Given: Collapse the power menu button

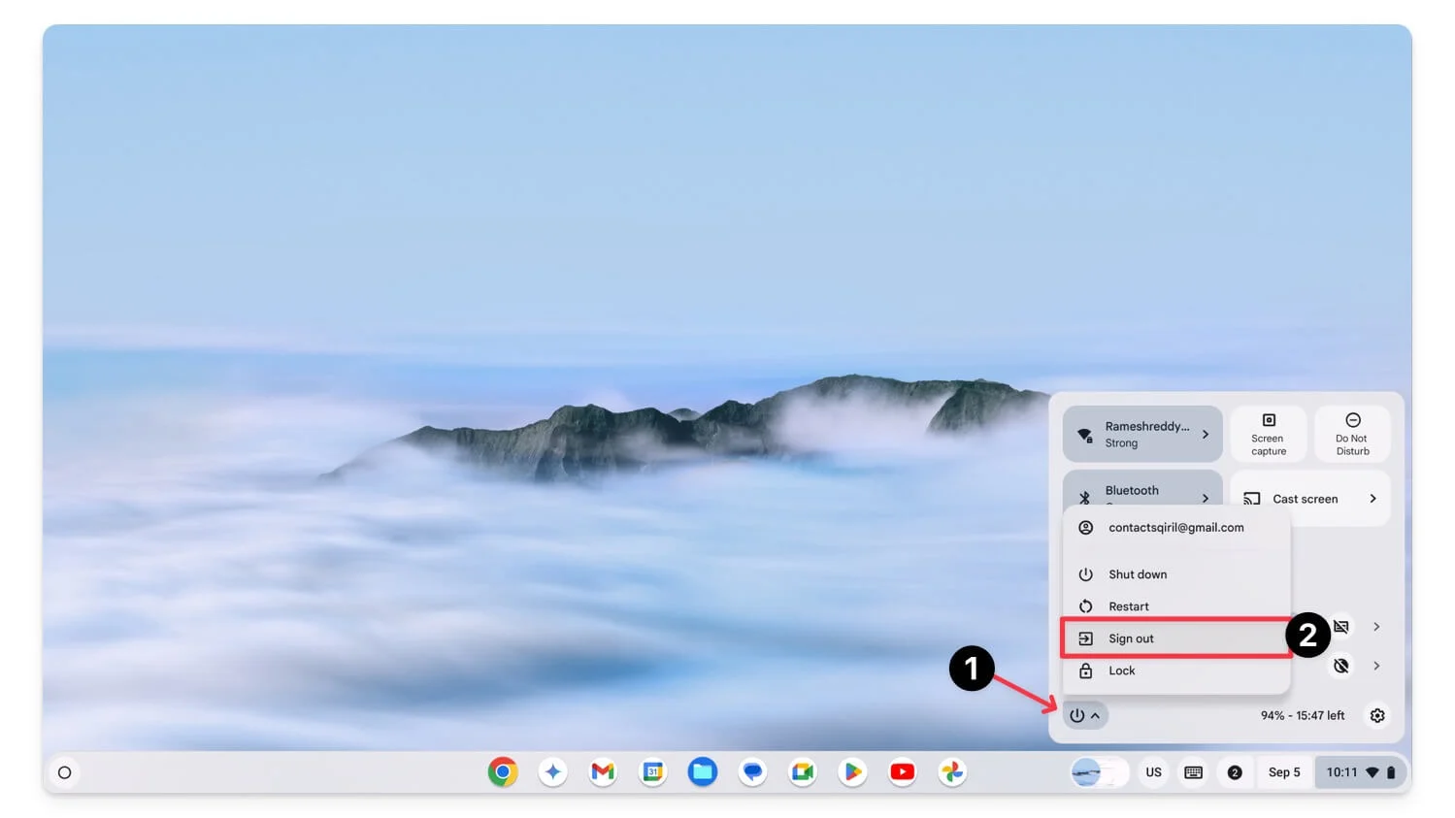Looking at the screenshot, I should pos(1085,716).
